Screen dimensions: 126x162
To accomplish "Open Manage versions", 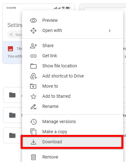I will coord(73,121).
